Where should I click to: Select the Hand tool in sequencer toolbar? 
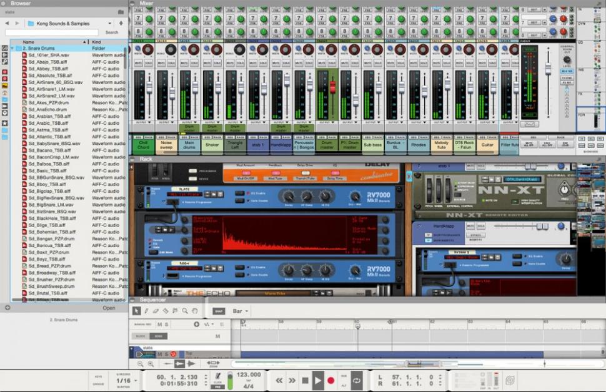(195, 311)
